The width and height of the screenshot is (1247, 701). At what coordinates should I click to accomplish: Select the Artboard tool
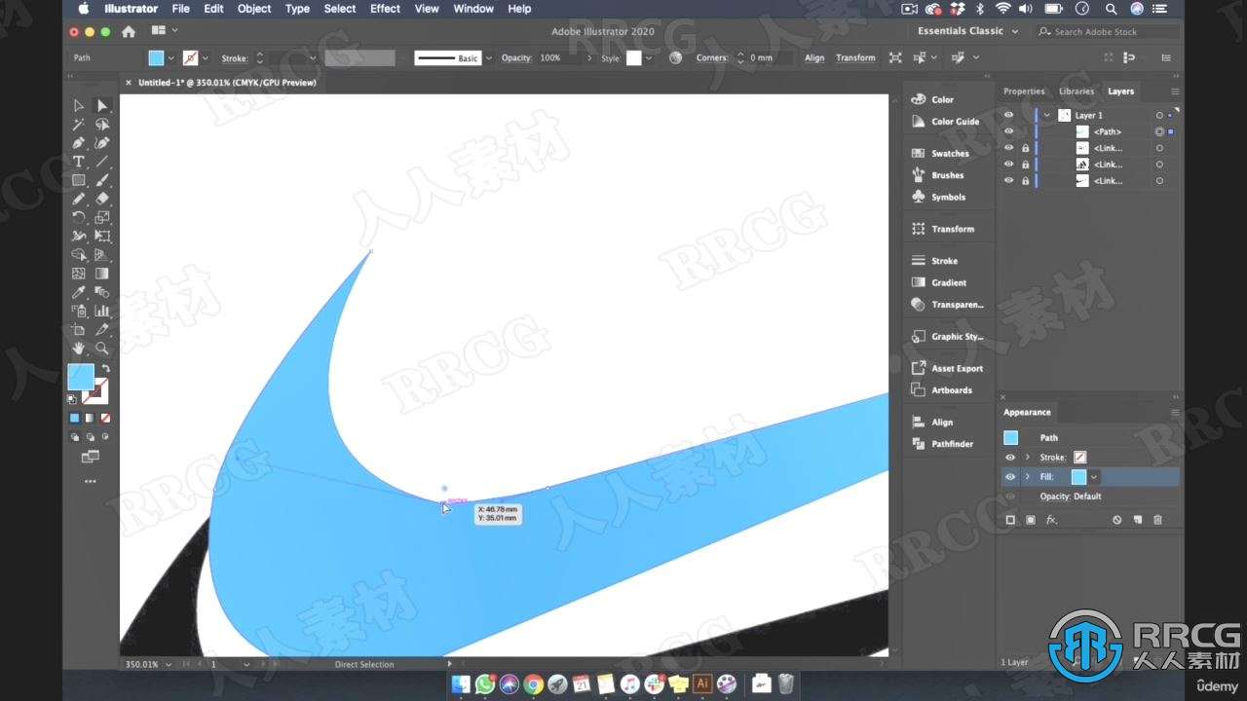tap(79, 330)
